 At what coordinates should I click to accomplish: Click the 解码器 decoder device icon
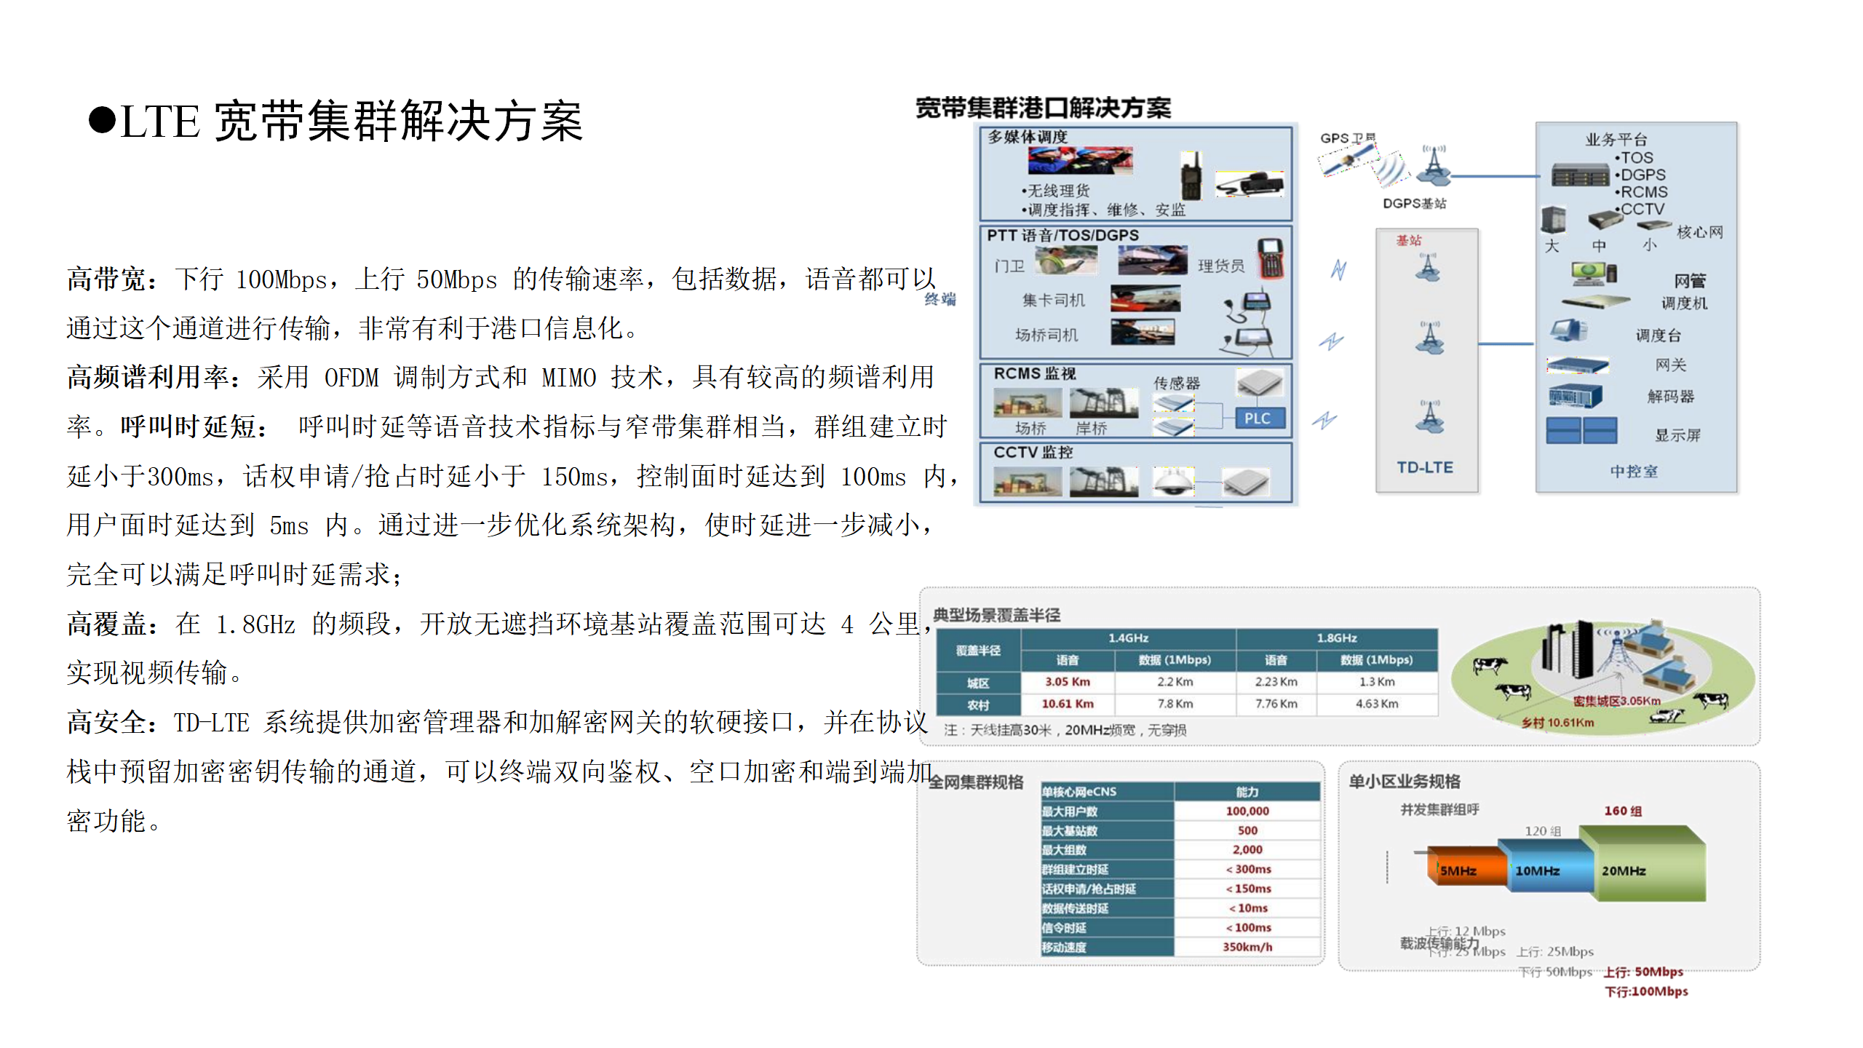(x=1575, y=397)
